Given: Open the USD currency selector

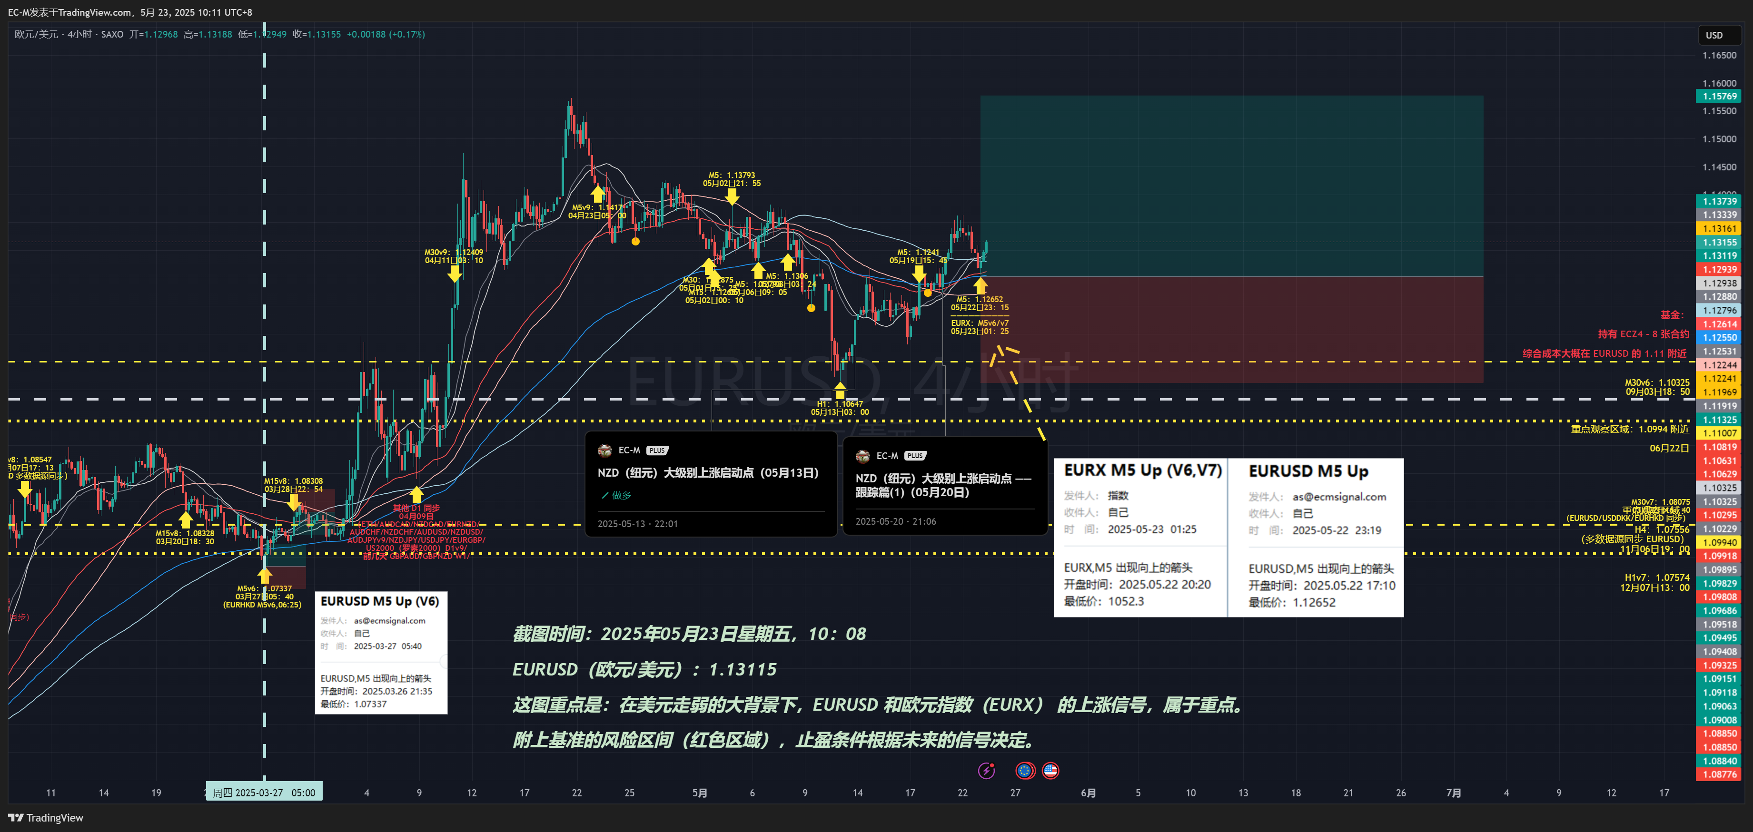Looking at the screenshot, I should tap(1719, 35).
